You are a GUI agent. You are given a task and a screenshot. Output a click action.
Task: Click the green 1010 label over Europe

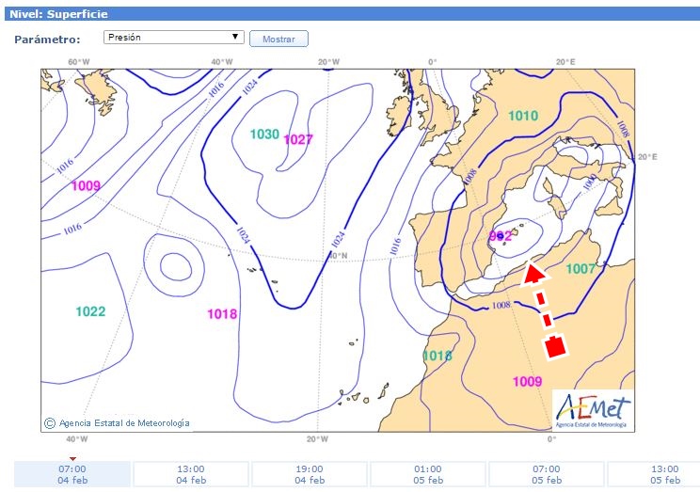point(523,116)
